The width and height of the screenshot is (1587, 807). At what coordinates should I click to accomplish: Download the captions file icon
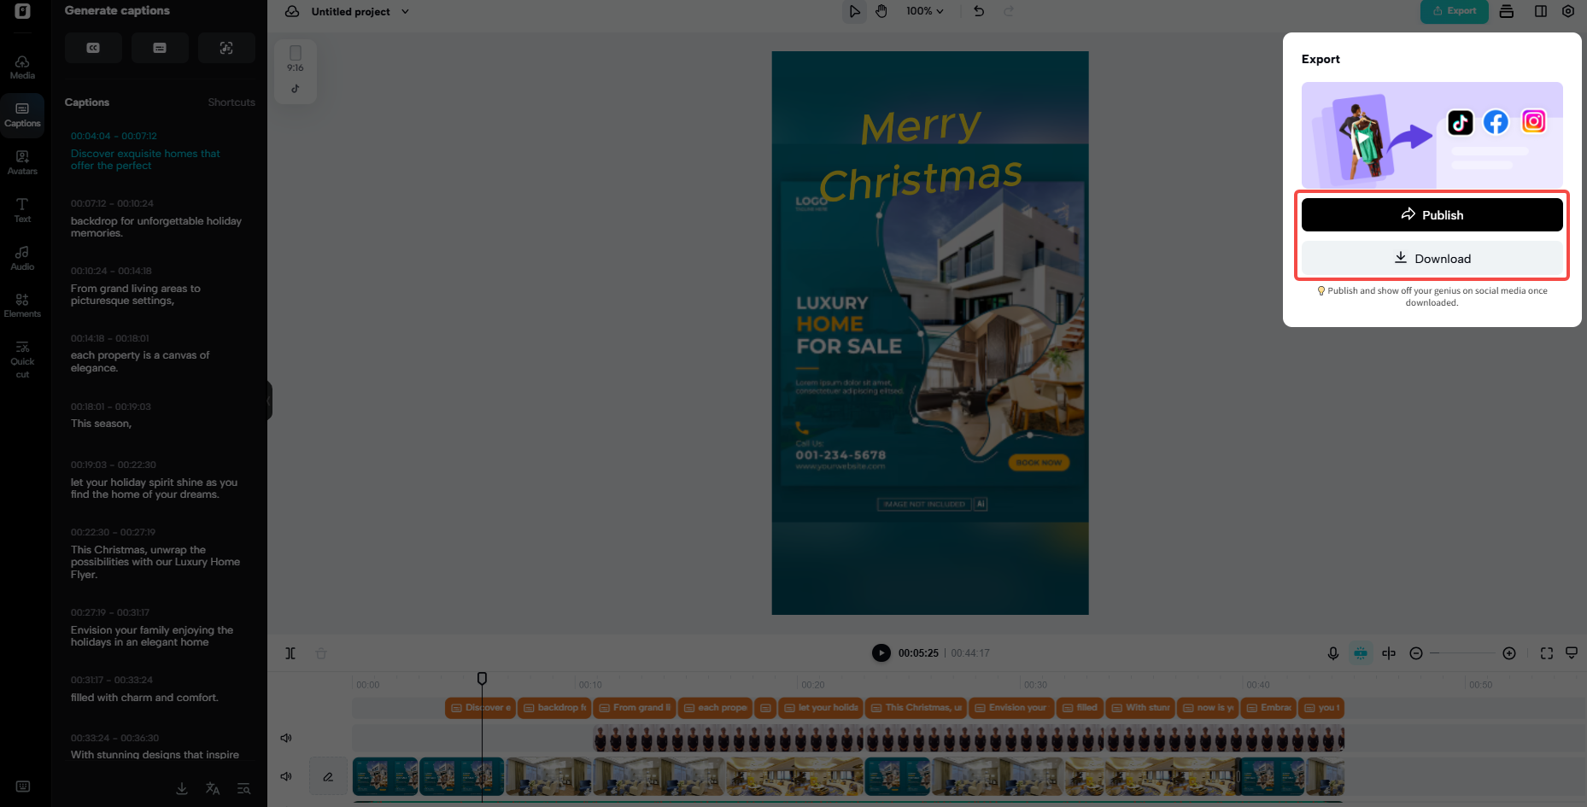pyautogui.click(x=182, y=789)
